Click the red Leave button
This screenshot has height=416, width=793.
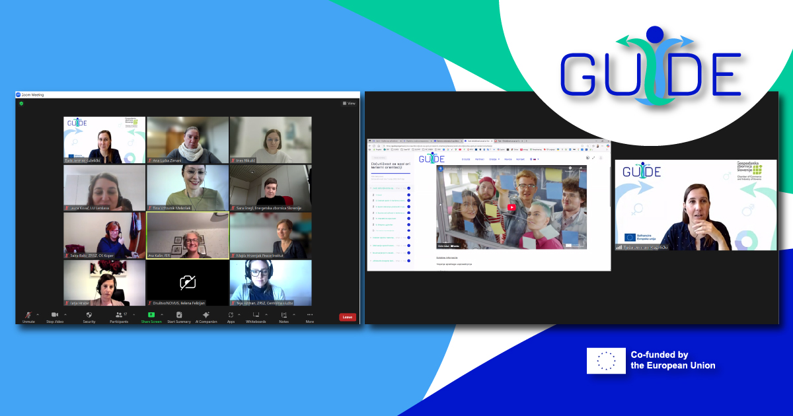pyautogui.click(x=348, y=317)
